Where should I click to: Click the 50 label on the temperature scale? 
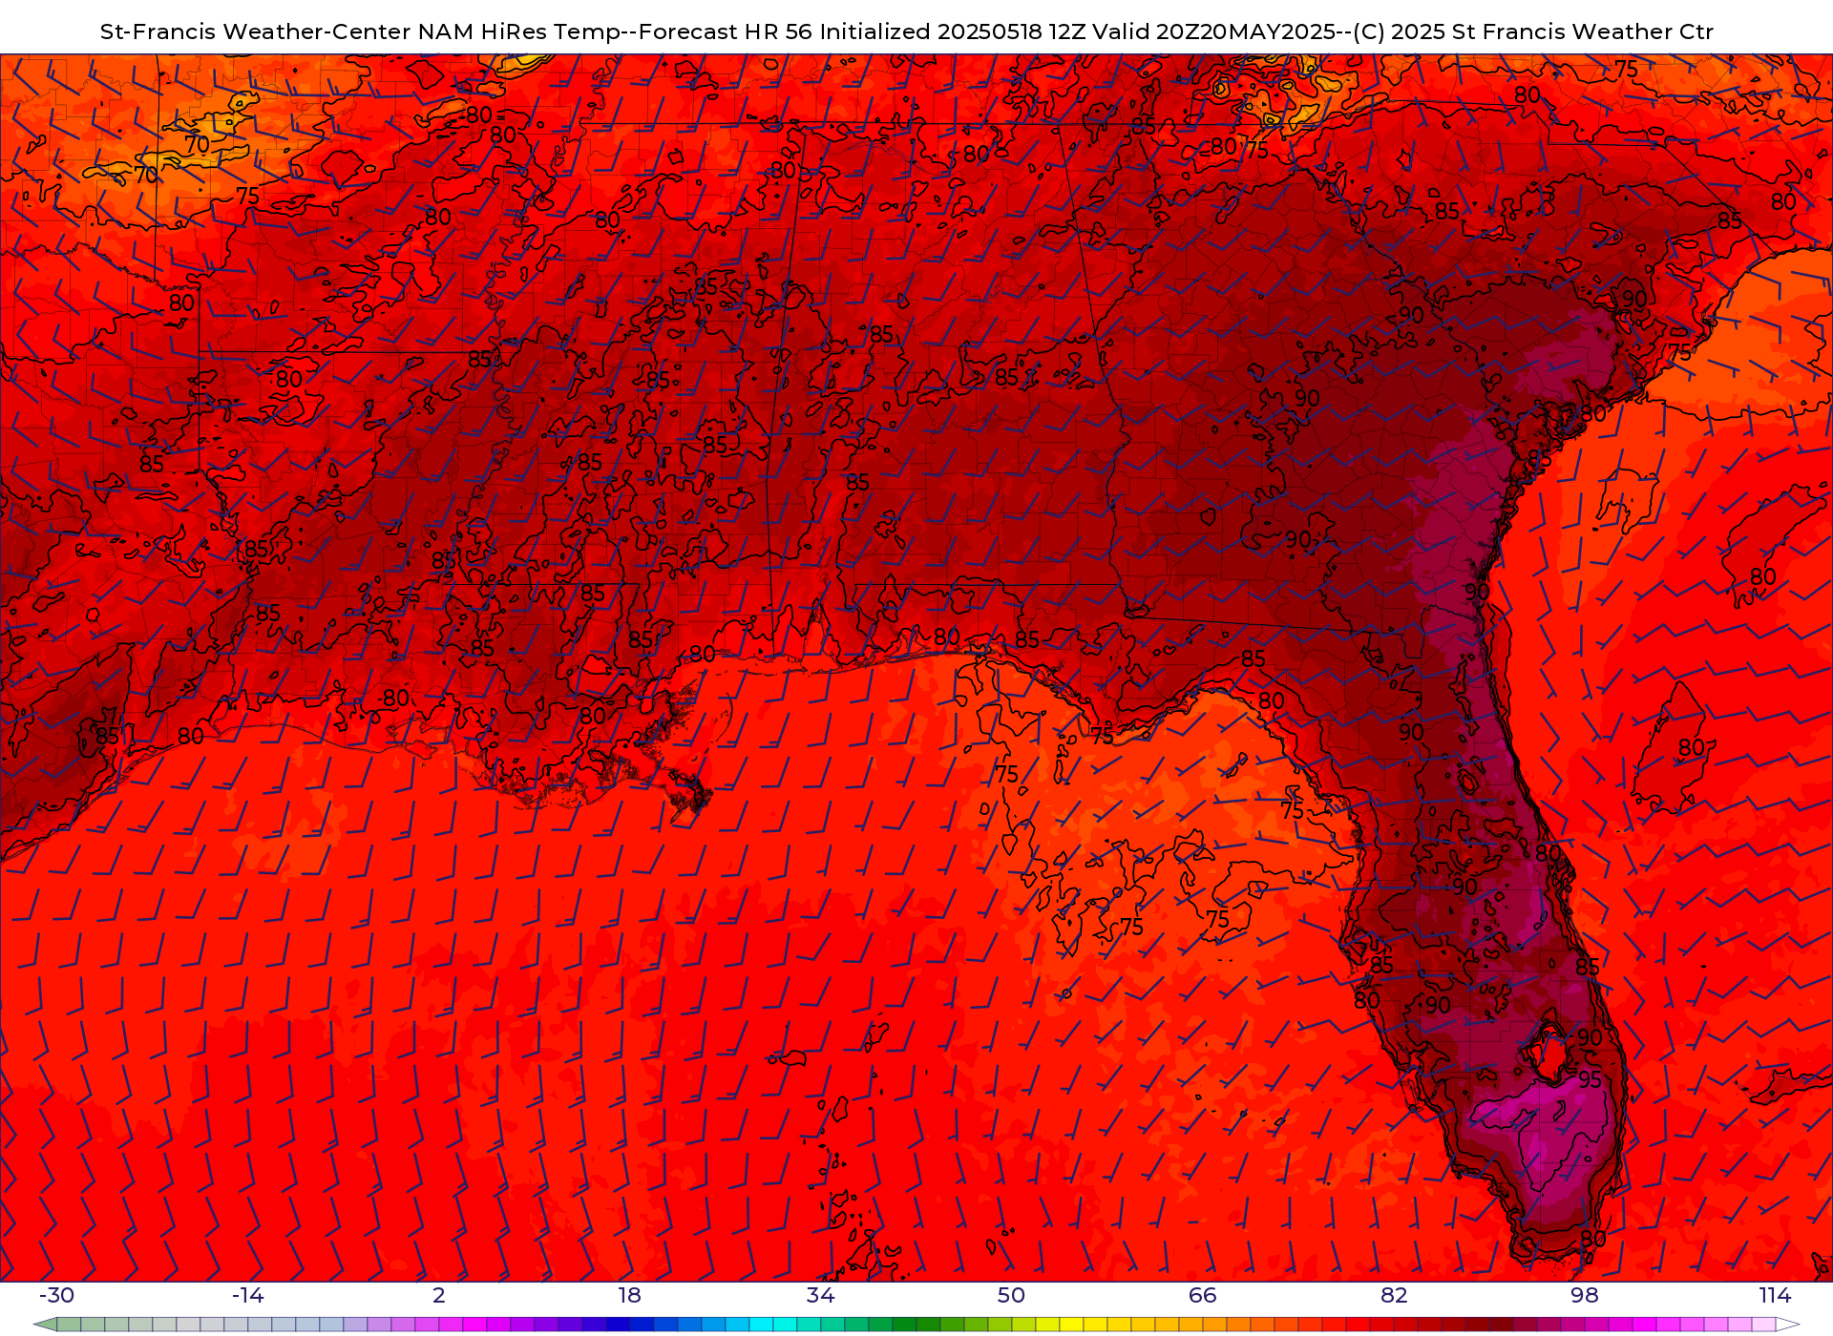coord(1011,1295)
